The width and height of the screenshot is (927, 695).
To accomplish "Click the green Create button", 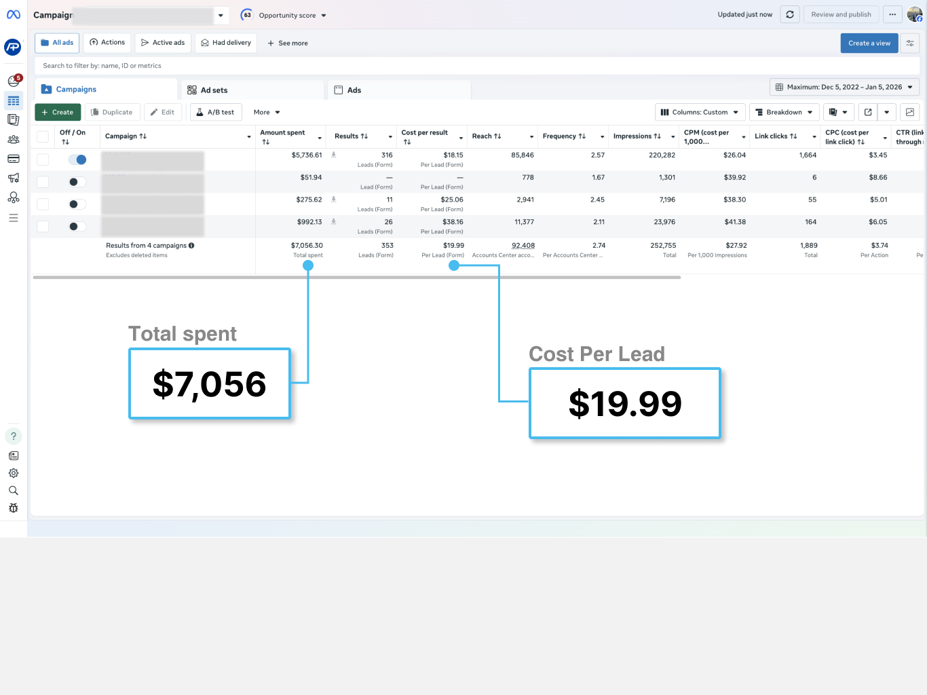I will pyautogui.click(x=58, y=112).
